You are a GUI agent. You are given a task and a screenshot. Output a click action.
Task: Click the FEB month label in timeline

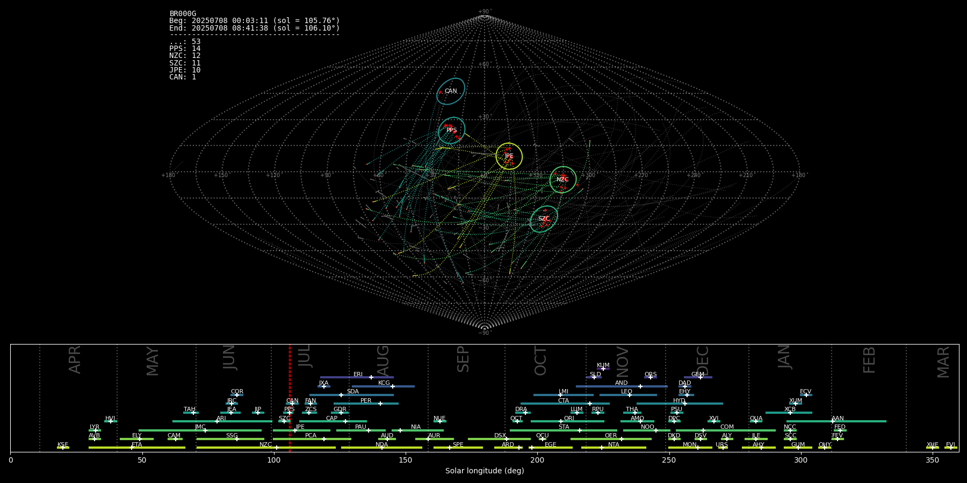point(869,360)
